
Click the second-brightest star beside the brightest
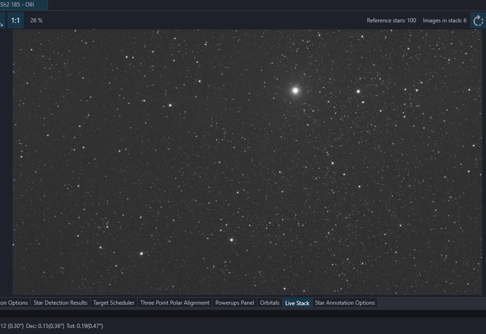(358, 91)
